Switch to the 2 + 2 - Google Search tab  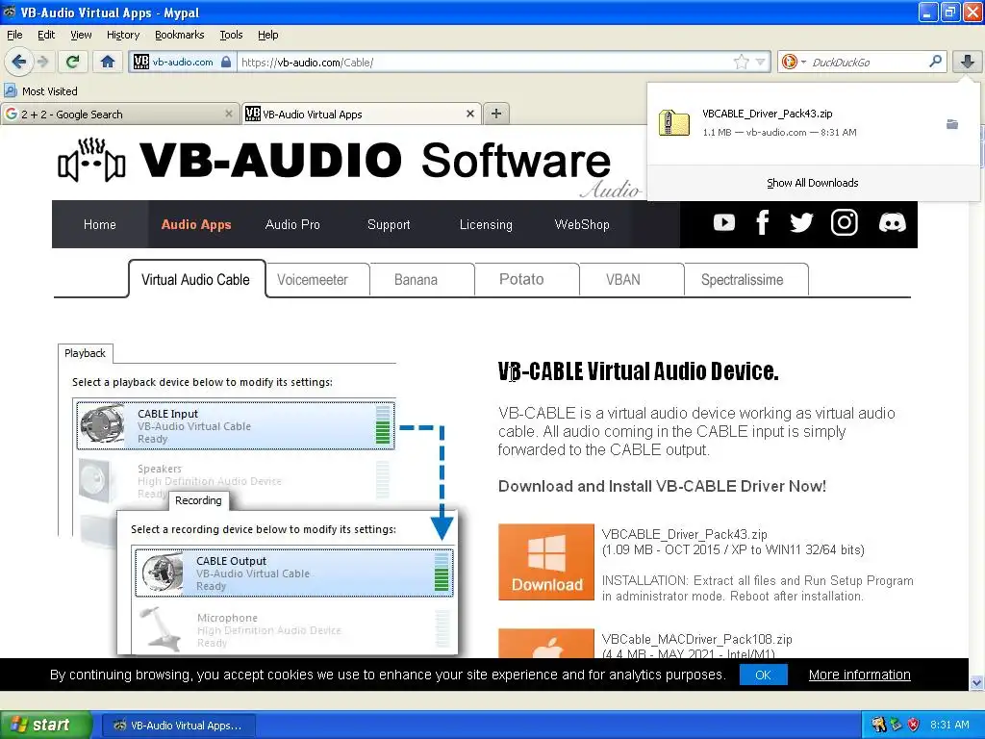click(120, 114)
